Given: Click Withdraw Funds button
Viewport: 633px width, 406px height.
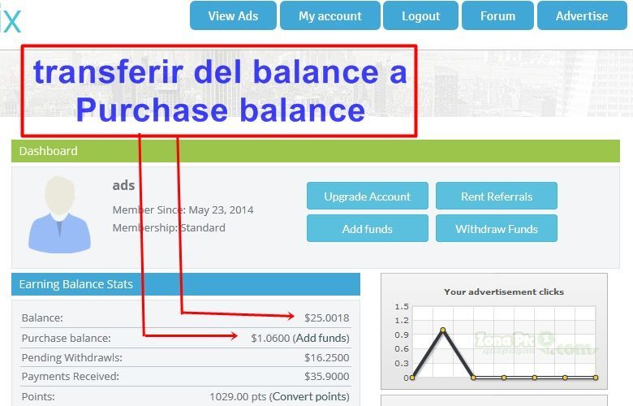Looking at the screenshot, I should pos(497,229).
